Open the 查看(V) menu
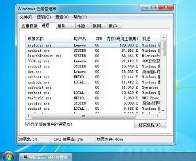 pos(62,17)
